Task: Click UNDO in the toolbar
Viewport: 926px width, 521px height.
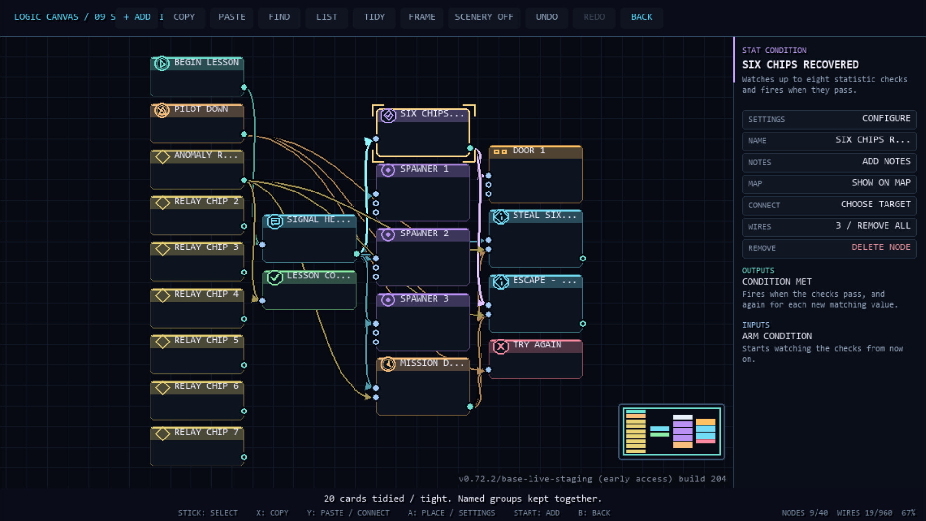Action: [x=546, y=17]
